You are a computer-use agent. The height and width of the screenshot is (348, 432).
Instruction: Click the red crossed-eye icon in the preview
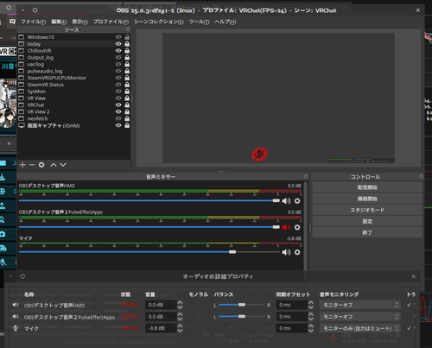(259, 155)
